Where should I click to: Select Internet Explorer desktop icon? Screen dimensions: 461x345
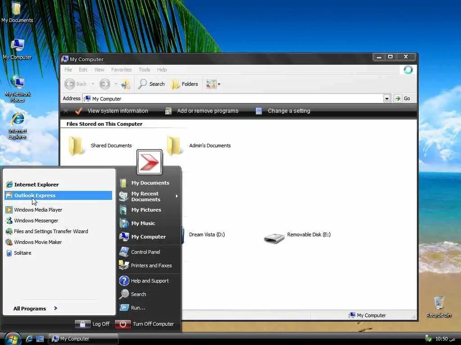coord(18,126)
